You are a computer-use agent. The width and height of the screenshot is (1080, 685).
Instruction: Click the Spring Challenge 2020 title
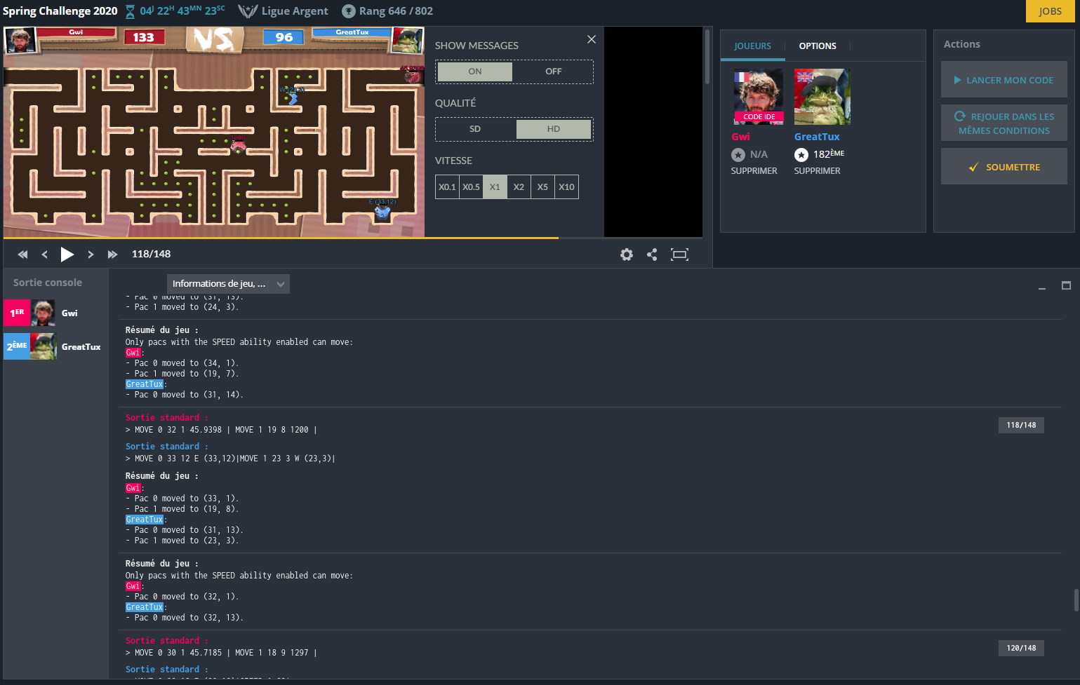click(60, 11)
